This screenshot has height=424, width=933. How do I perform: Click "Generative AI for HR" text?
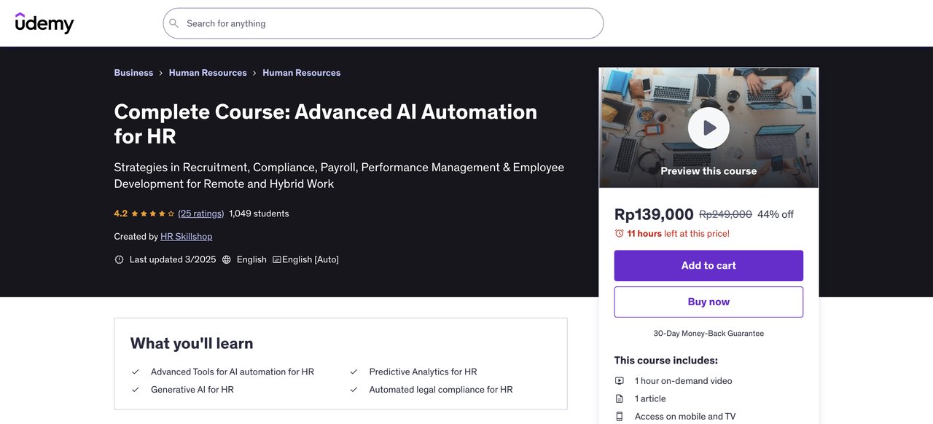pos(192,390)
